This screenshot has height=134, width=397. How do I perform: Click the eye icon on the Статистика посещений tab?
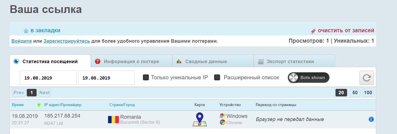pyautogui.click(x=16, y=61)
